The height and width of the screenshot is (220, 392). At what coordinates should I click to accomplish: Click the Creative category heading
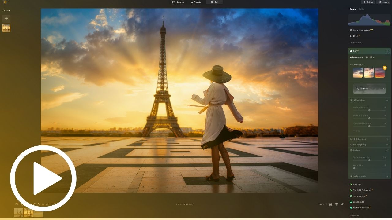click(355, 215)
